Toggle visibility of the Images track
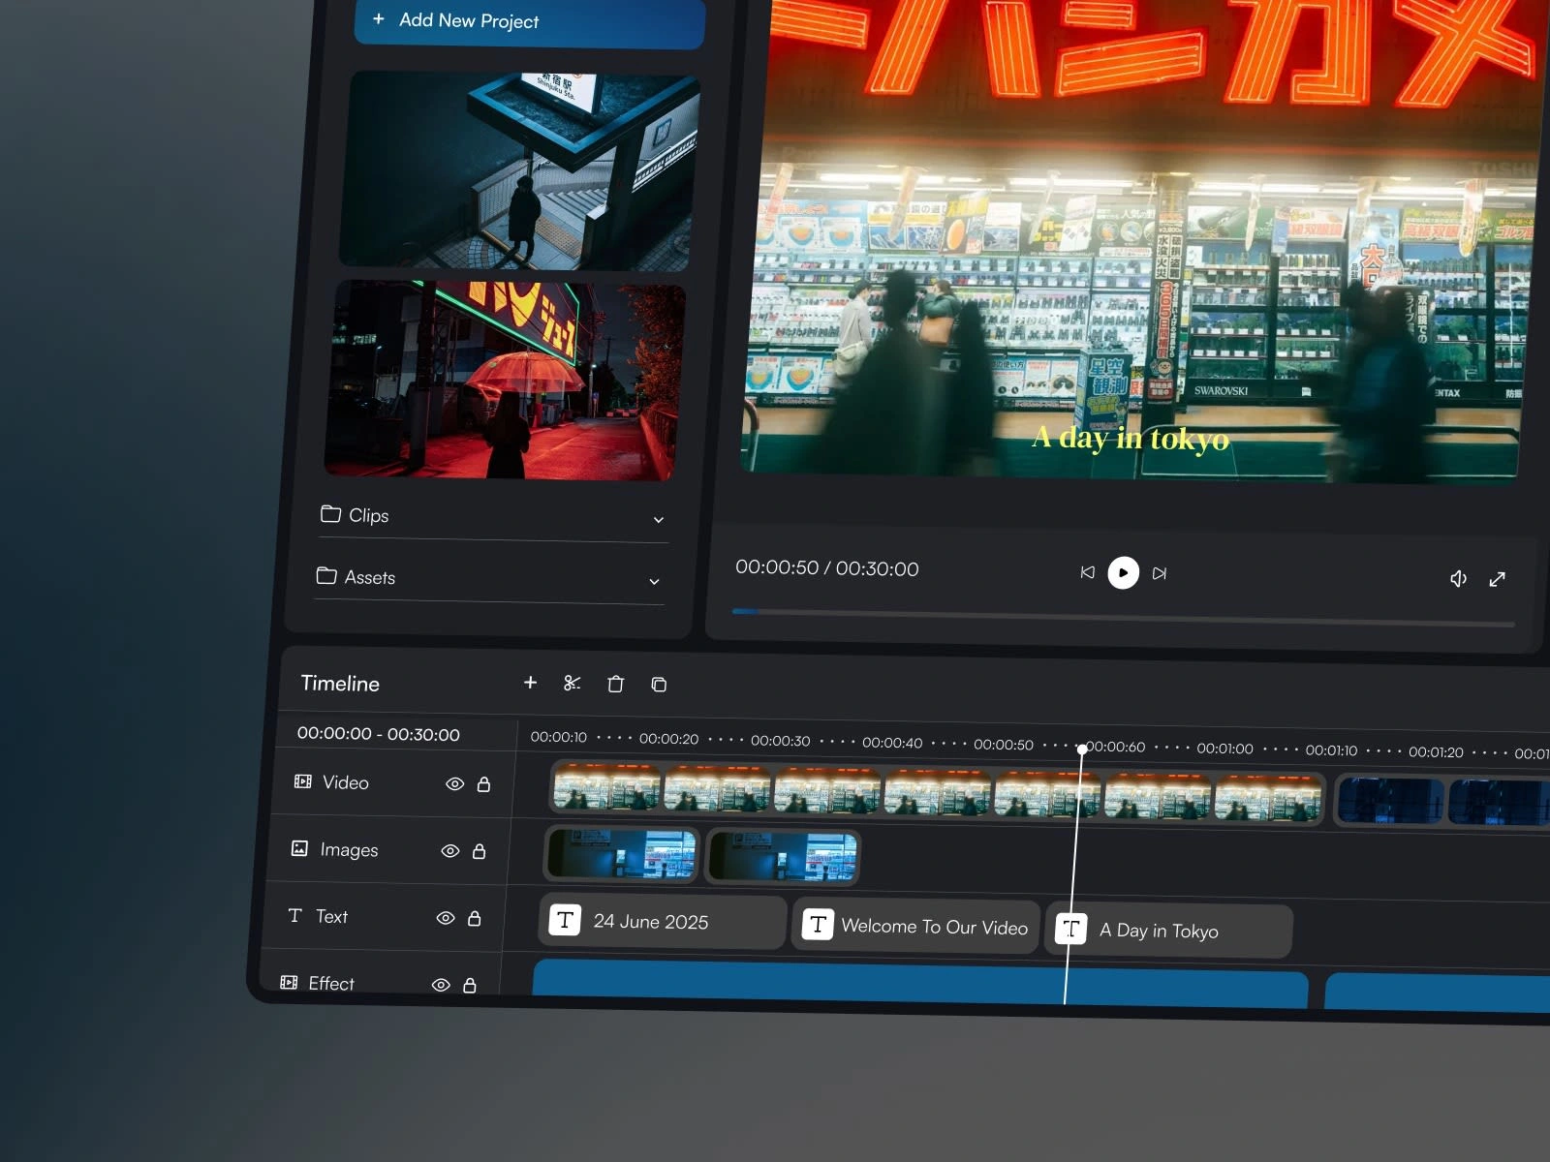 (449, 851)
